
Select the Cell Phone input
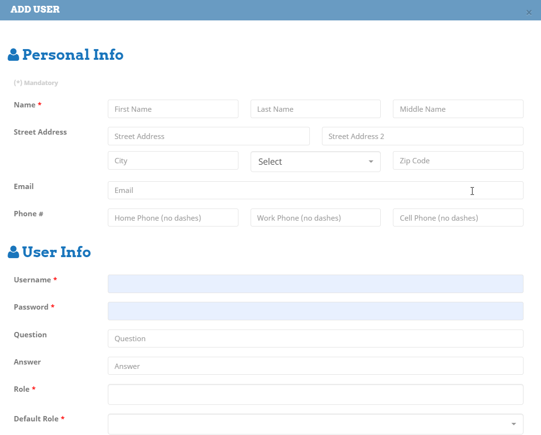pos(457,218)
